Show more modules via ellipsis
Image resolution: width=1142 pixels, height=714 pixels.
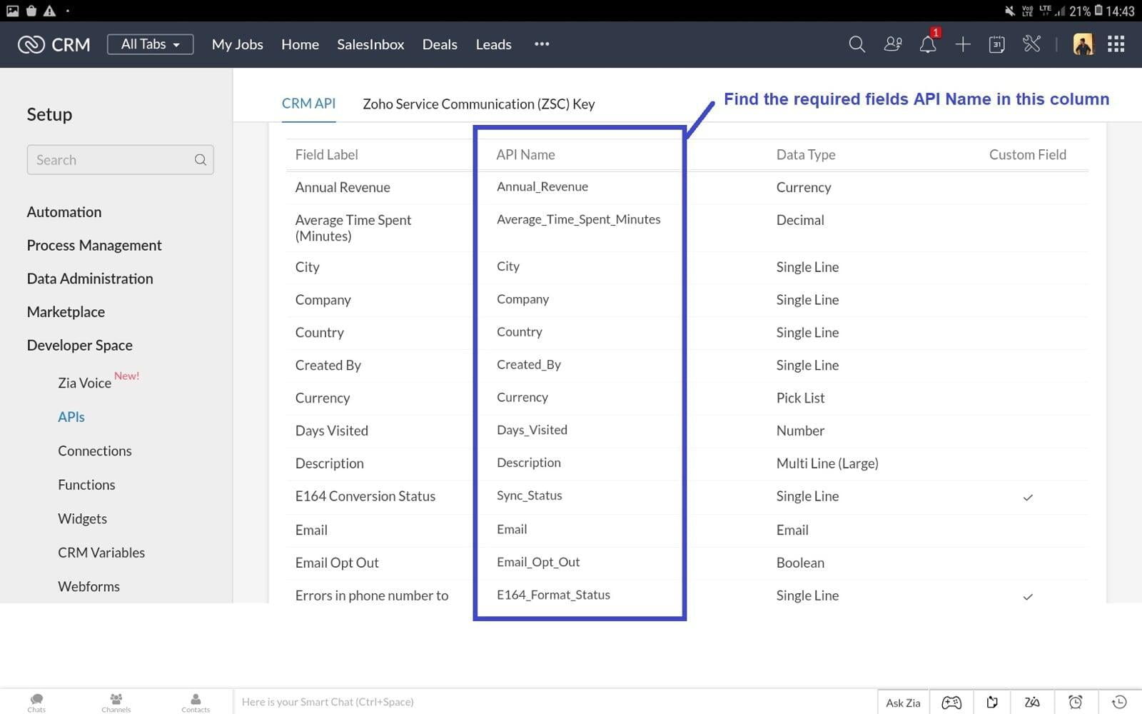(x=542, y=44)
